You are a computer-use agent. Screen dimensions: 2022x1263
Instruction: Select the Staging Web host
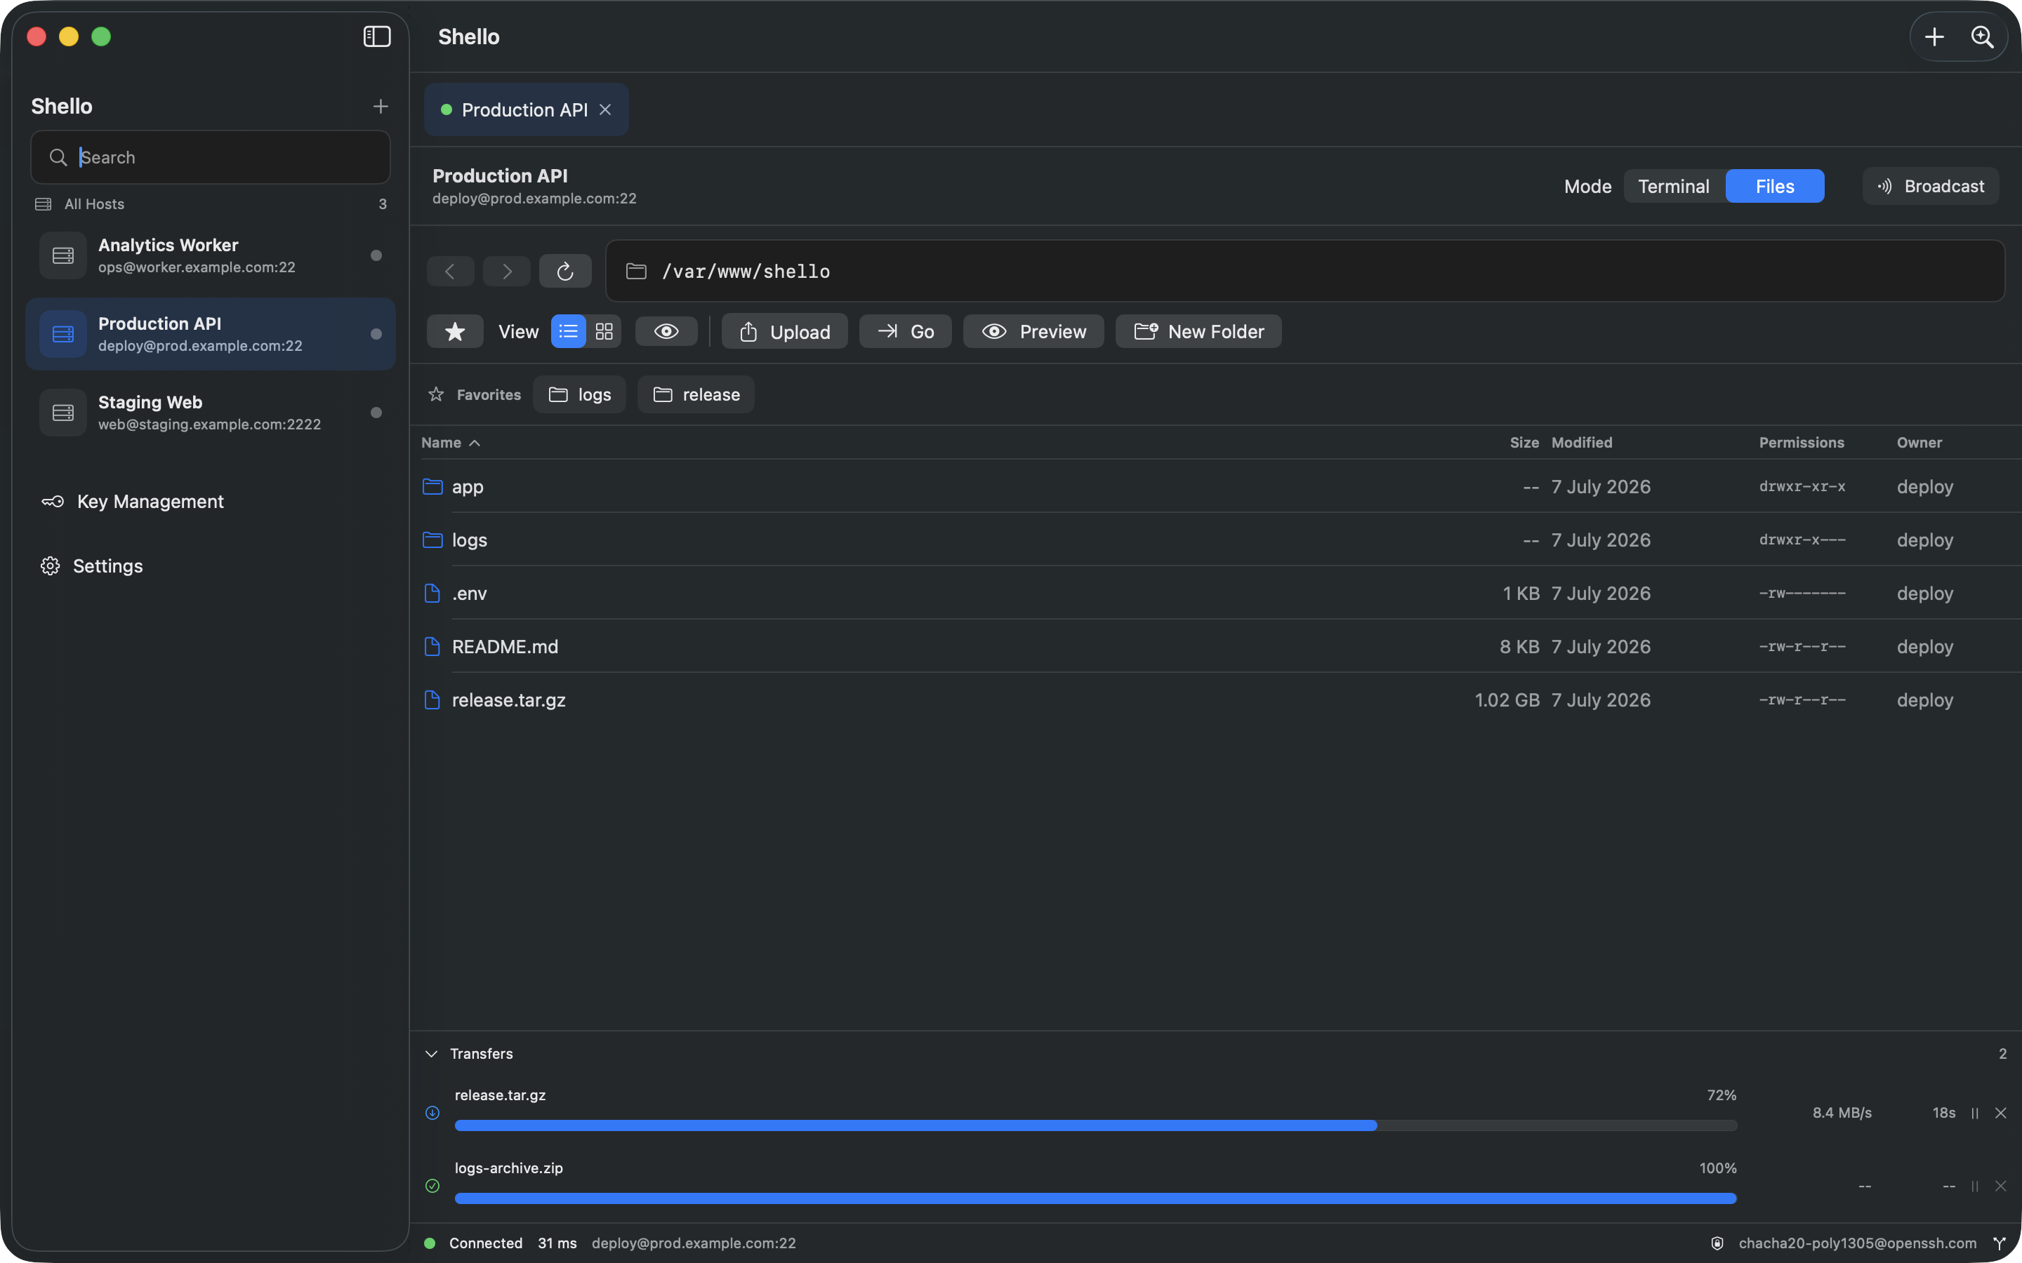pos(211,413)
